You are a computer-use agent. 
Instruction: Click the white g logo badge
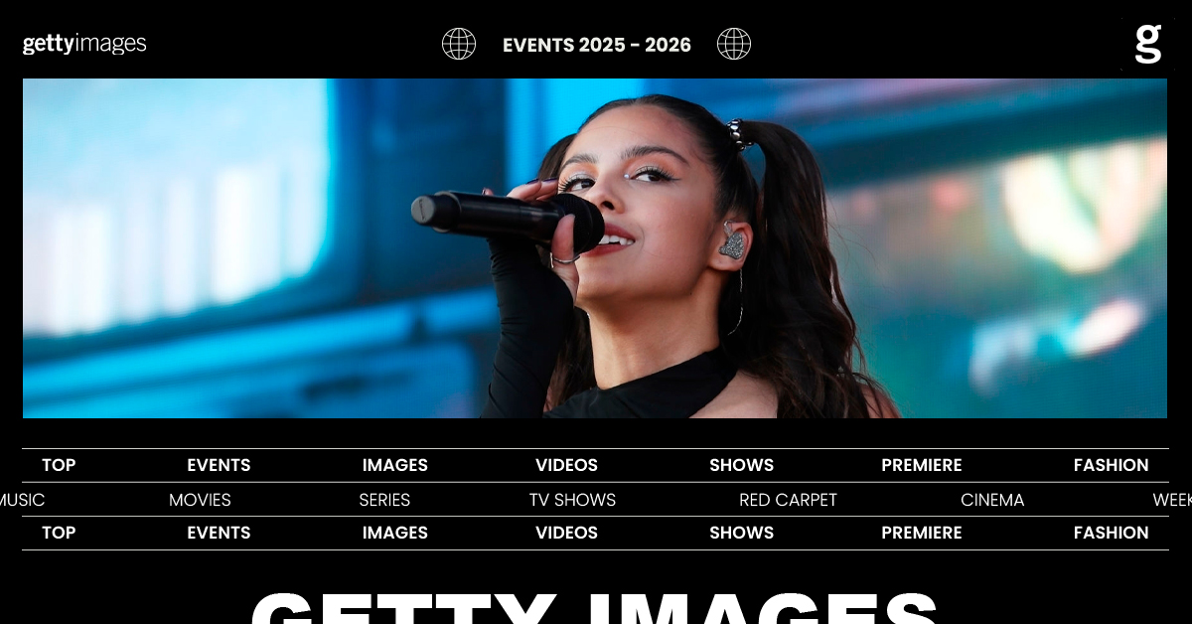[x=1147, y=44]
